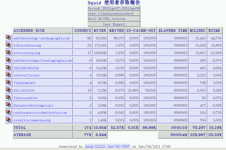Viewport: 226px width, 150px height.
Task: Open date/time report icon for dic.vbird.tw
Action: pyautogui.click(x=8, y=90)
